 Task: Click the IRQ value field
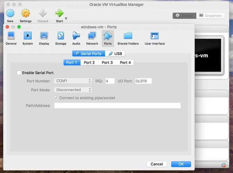coord(110,81)
